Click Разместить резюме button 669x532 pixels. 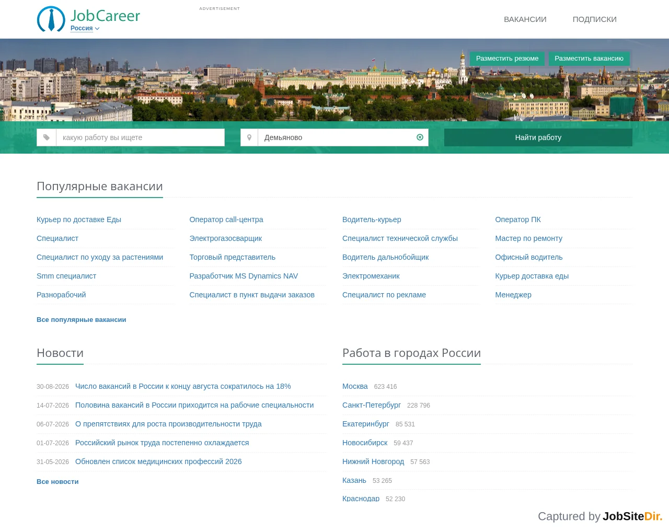tap(507, 59)
